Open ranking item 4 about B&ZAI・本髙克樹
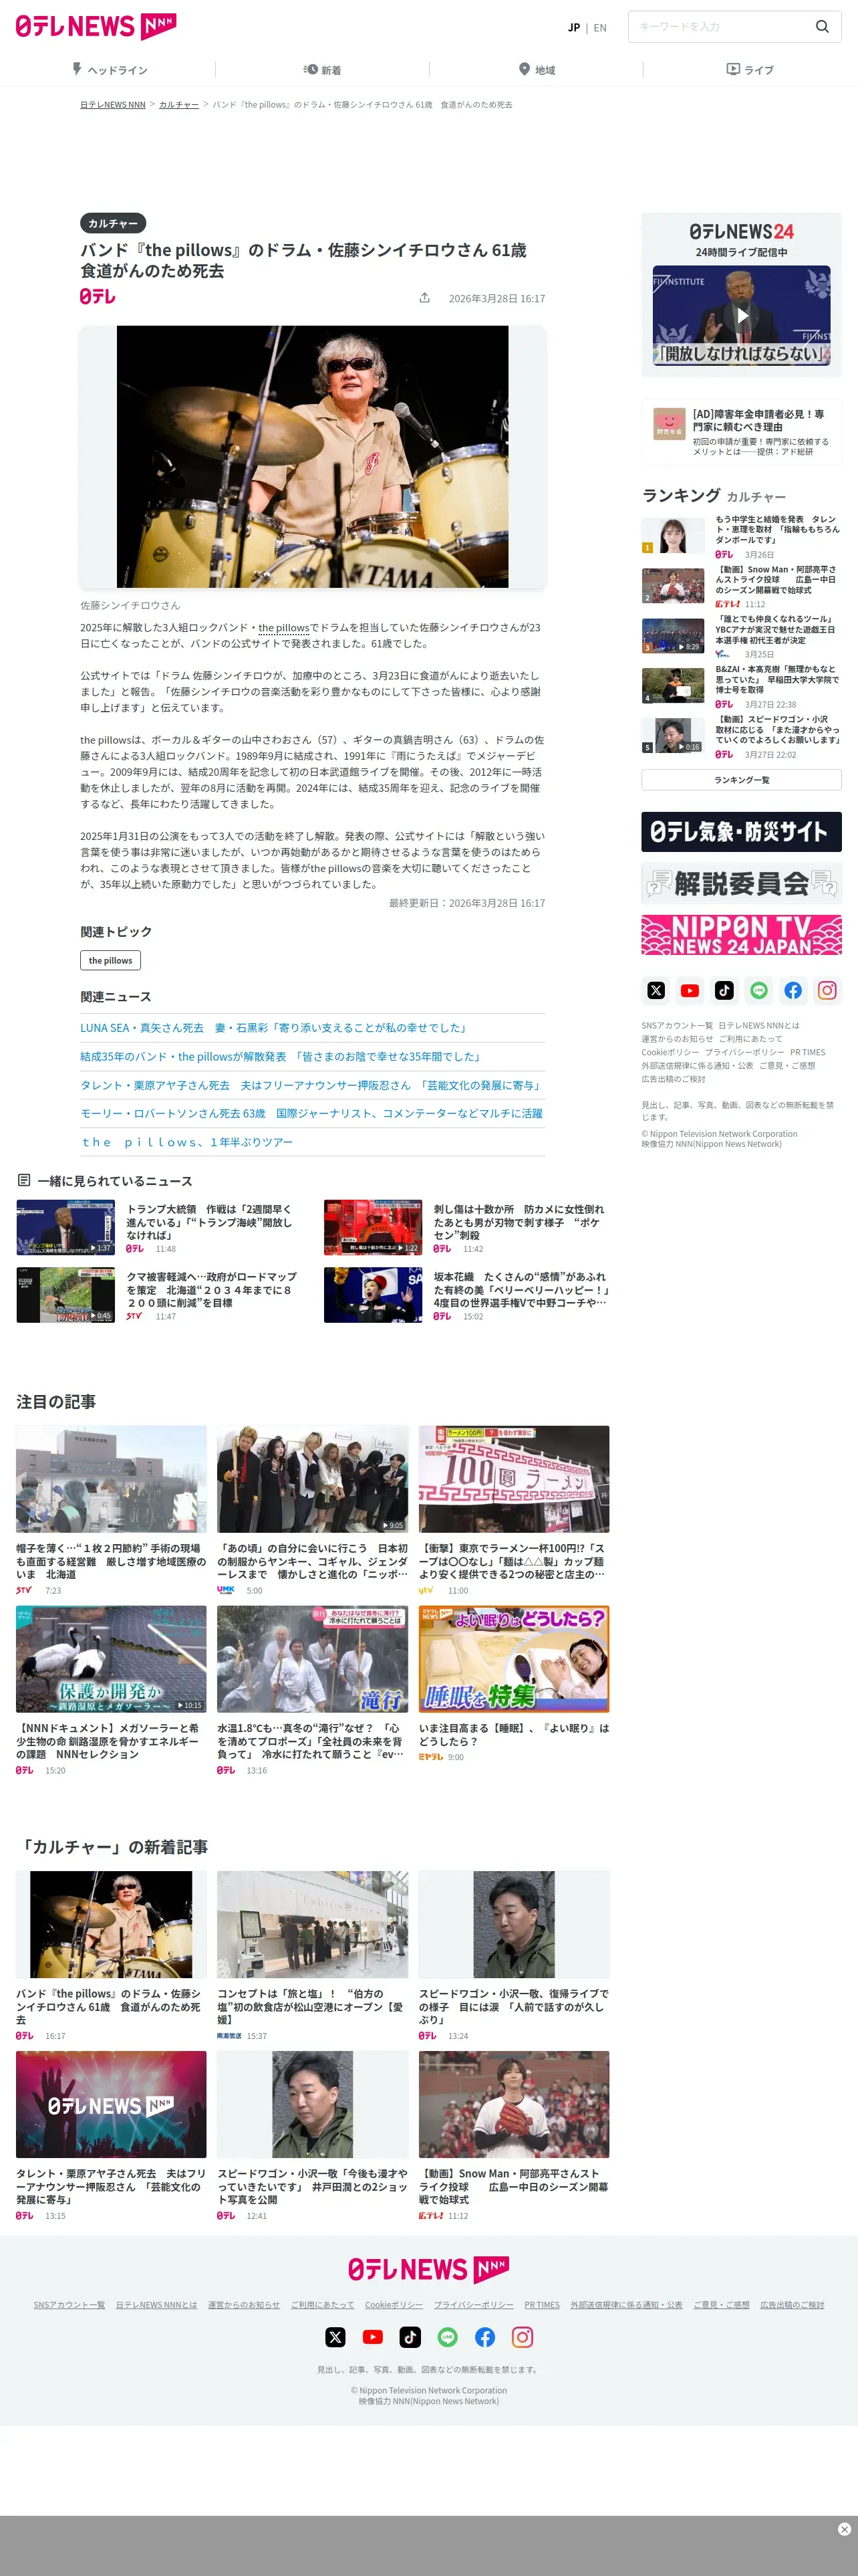The image size is (858, 2576). pos(741,686)
